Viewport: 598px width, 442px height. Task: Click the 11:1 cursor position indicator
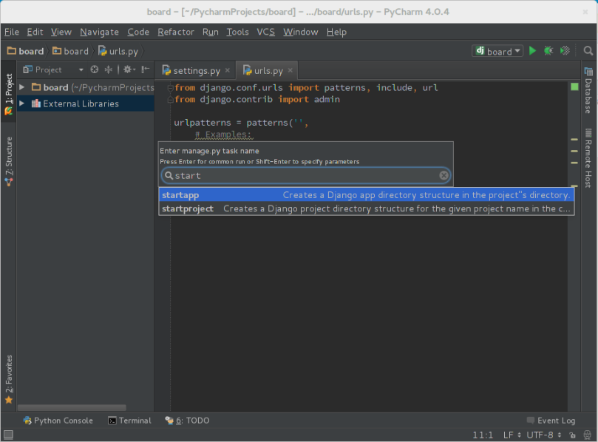[x=483, y=435]
